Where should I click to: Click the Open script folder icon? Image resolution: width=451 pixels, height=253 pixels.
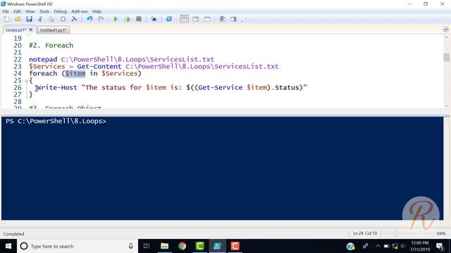[18, 19]
